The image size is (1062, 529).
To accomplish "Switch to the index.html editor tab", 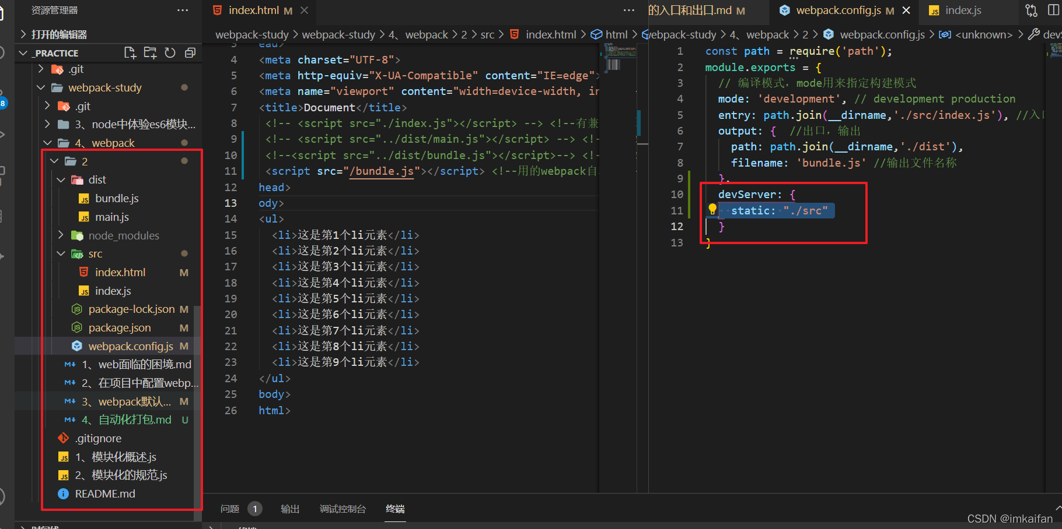I will pyautogui.click(x=253, y=10).
